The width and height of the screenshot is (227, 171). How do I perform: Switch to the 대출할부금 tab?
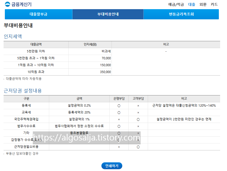point(38,14)
